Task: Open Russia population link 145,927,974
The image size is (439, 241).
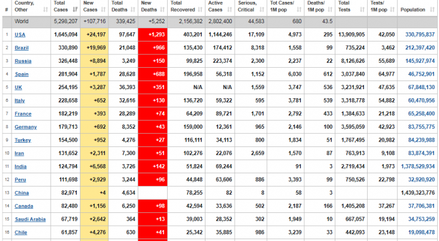Action: (x=420, y=61)
